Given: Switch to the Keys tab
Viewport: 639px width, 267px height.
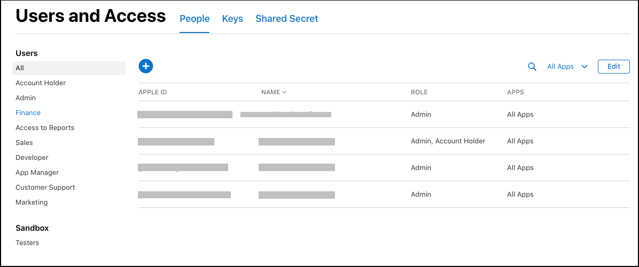Looking at the screenshot, I should click(x=232, y=19).
